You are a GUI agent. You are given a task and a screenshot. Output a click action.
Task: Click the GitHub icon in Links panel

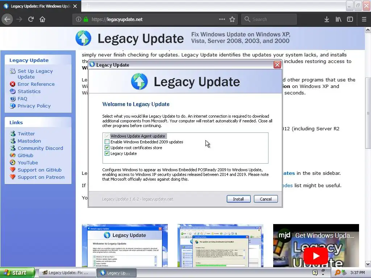coord(13,155)
